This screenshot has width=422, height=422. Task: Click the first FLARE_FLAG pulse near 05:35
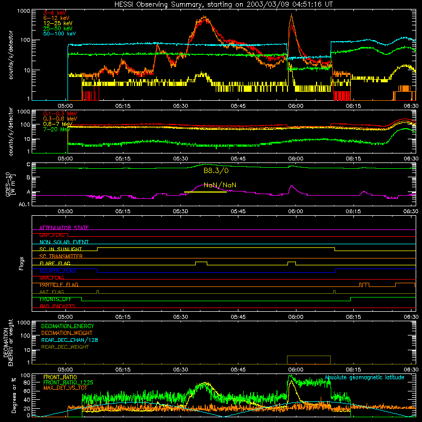[x=202, y=263]
